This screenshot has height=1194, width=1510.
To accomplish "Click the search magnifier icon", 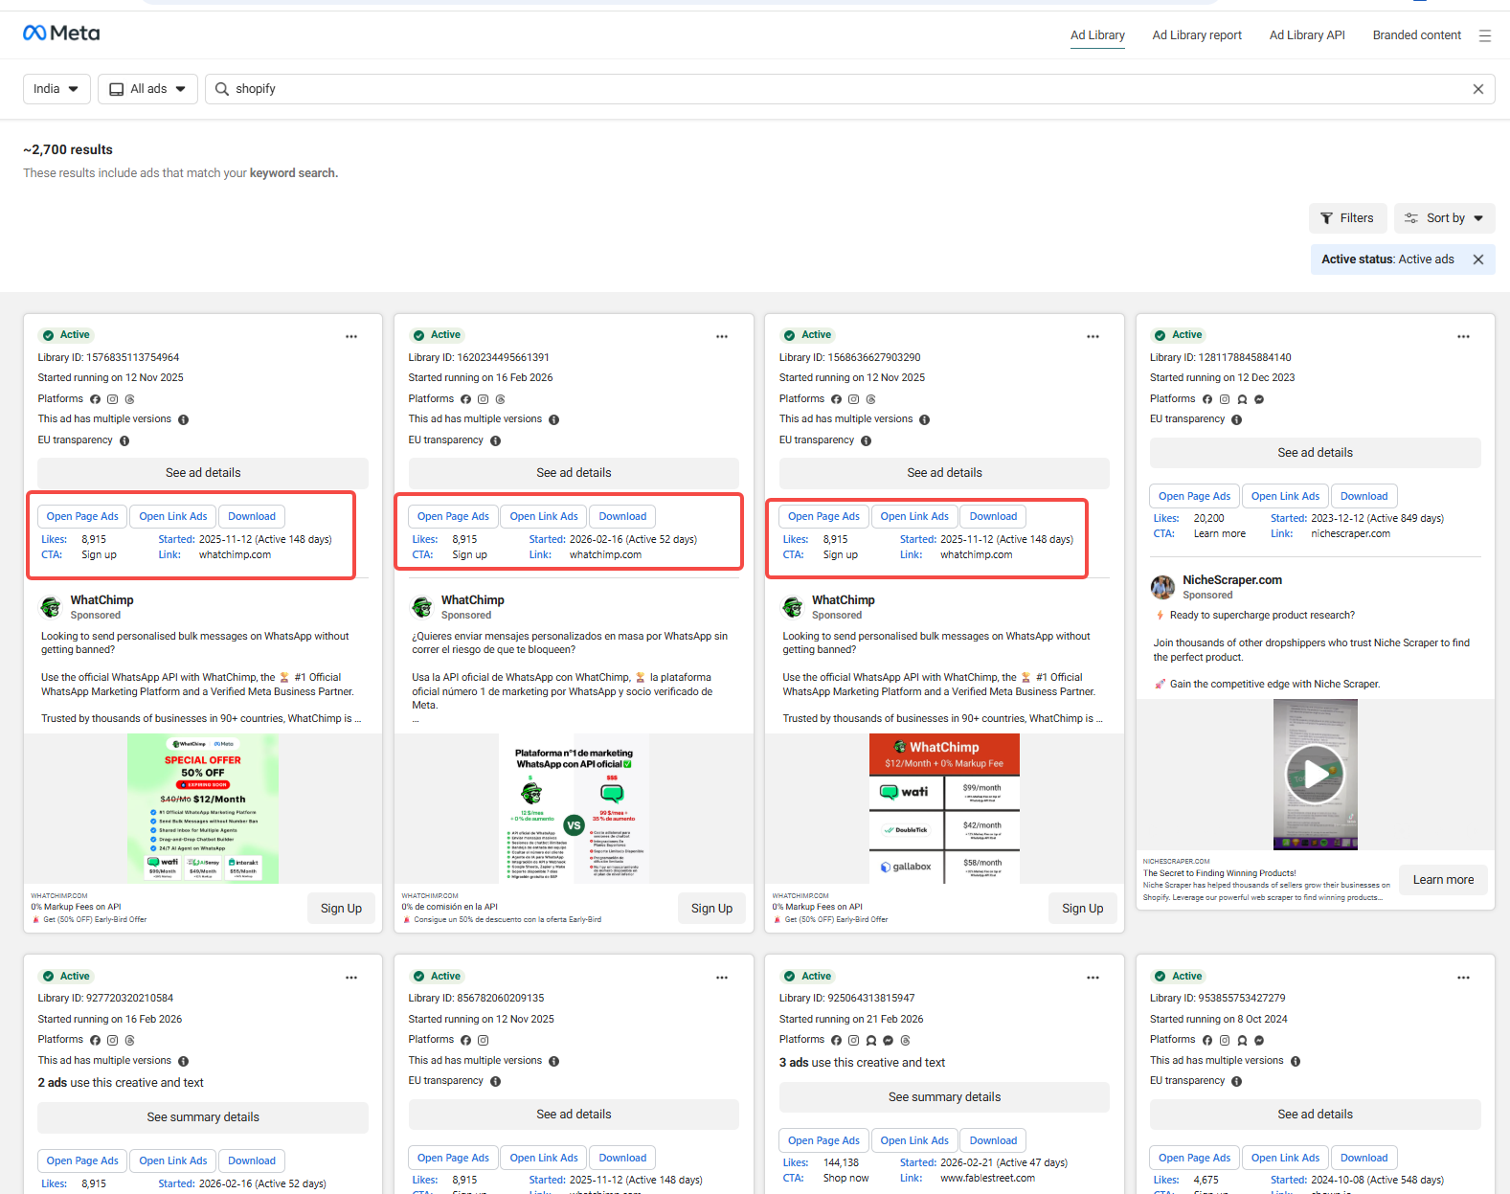I will pyautogui.click(x=221, y=89).
